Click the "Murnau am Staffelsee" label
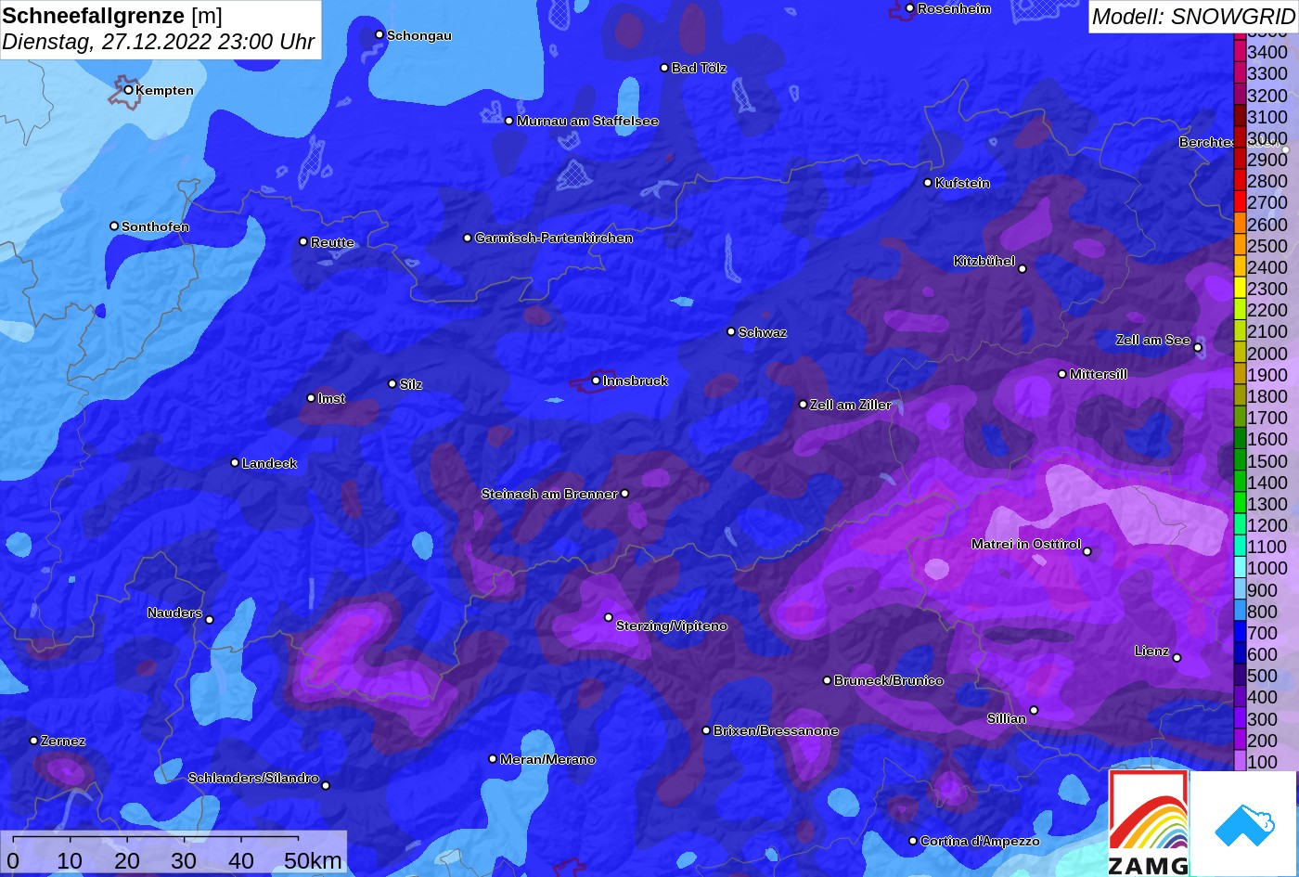 (x=587, y=121)
